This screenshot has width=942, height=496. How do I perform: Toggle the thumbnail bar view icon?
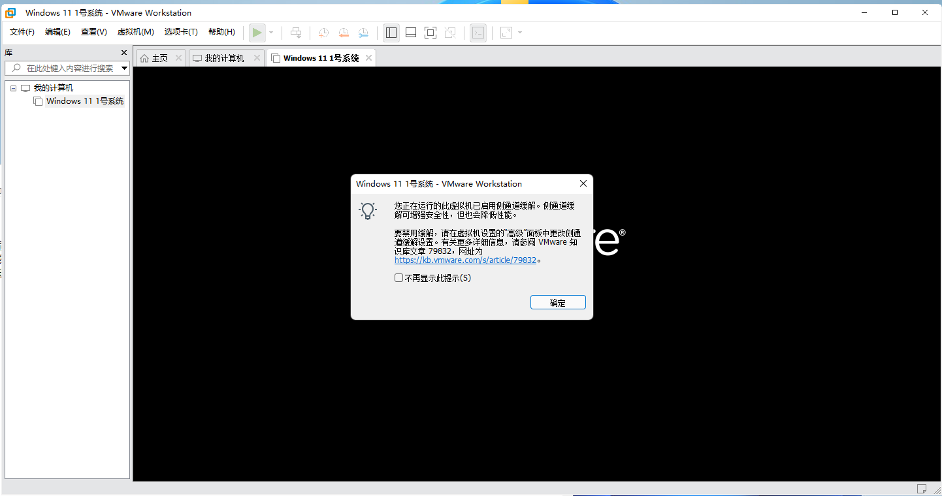coord(411,33)
